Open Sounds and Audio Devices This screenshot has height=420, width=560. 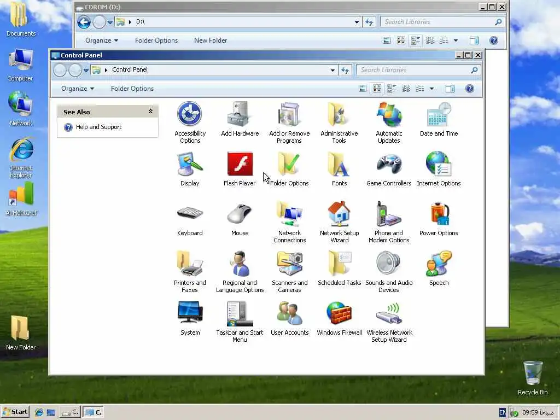tap(389, 272)
